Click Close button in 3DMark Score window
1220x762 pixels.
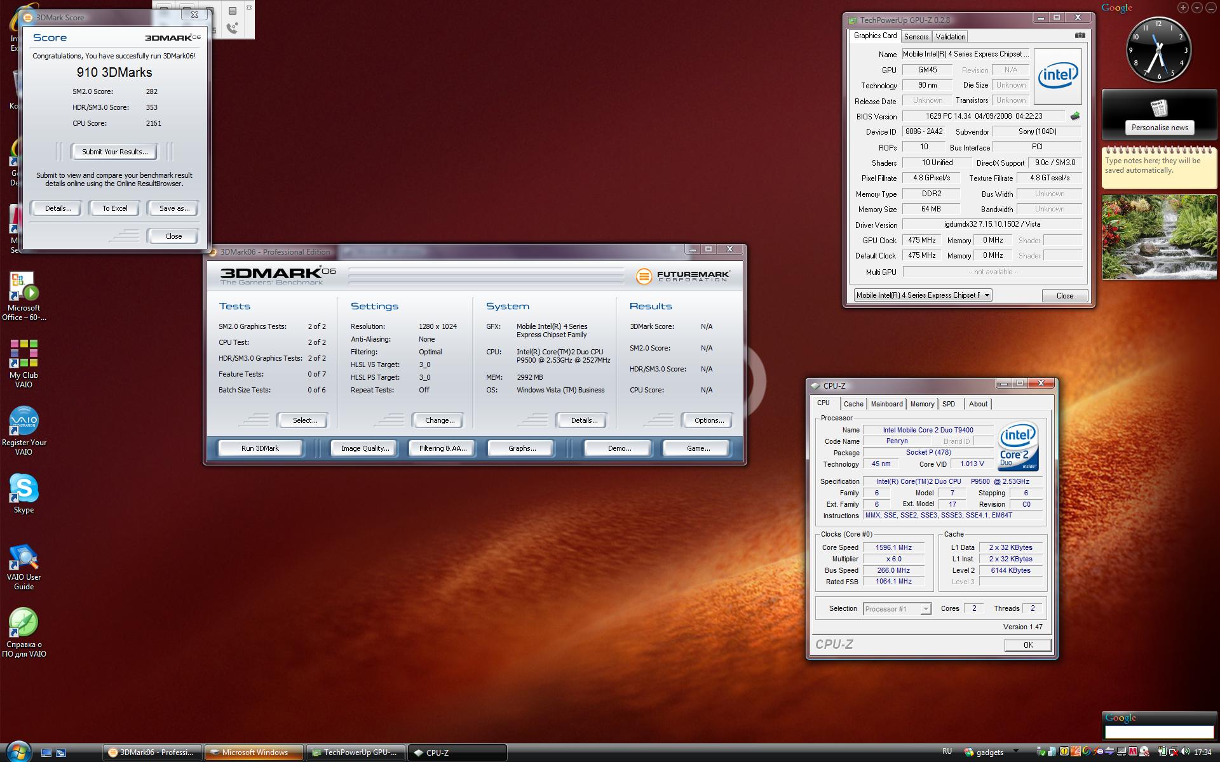pos(173,236)
